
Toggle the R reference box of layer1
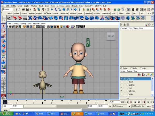tap(125, 79)
